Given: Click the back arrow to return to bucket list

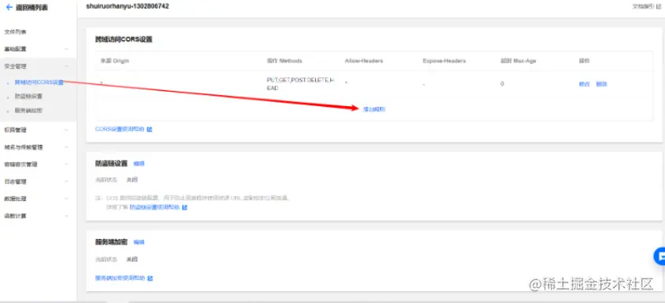Looking at the screenshot, I should [x=9, y=8].
